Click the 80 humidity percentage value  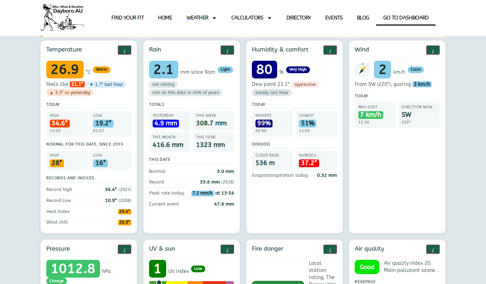click(264, 70)
